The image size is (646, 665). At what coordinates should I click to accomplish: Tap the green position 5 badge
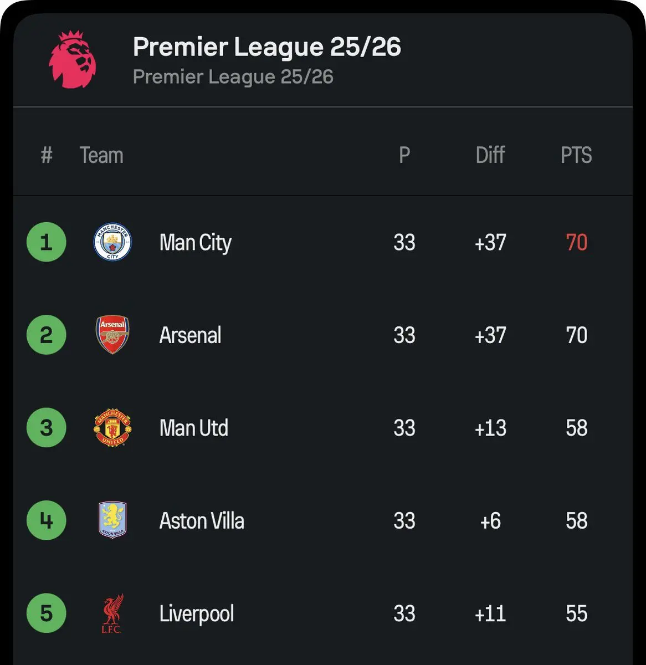coord(47,613)
